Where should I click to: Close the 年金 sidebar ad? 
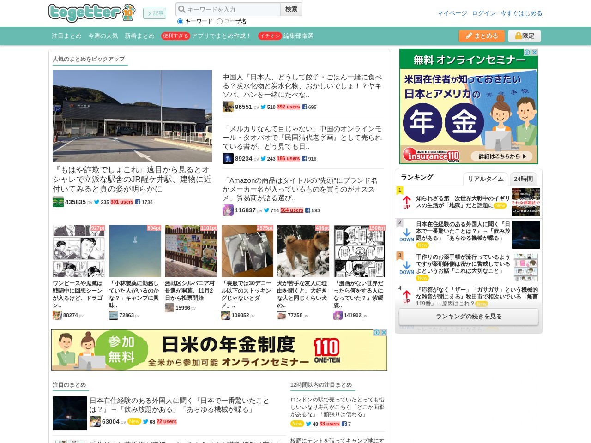[x=534, y=53]
